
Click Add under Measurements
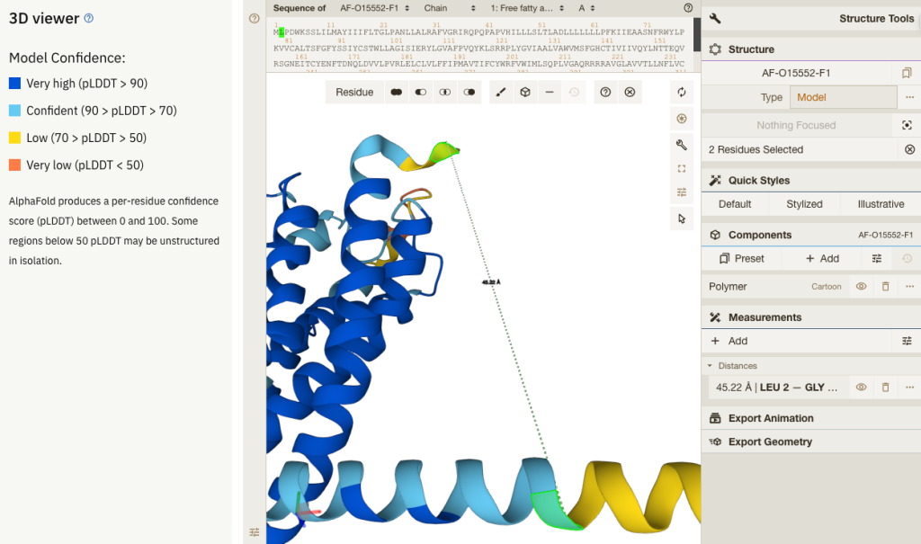point(799,341)
